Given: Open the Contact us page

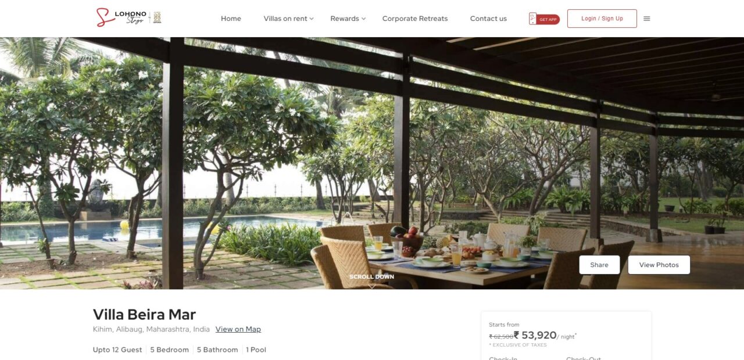Looking at the screenshot, I should (488, 19).
